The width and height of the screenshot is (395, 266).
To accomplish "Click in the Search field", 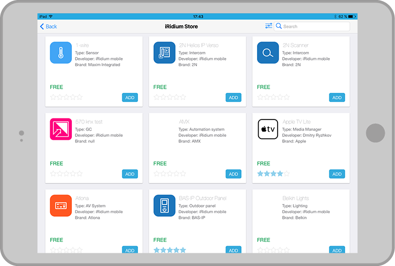I will tap(314, 26).
